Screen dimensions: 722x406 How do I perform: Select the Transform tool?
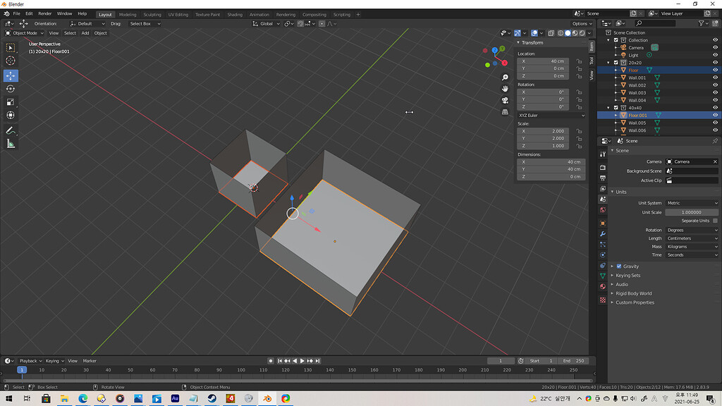[11, 115]
